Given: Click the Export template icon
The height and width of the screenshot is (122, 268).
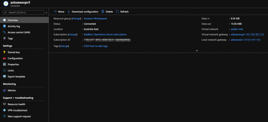Looking at the screenshot, I should click(5, 77).
